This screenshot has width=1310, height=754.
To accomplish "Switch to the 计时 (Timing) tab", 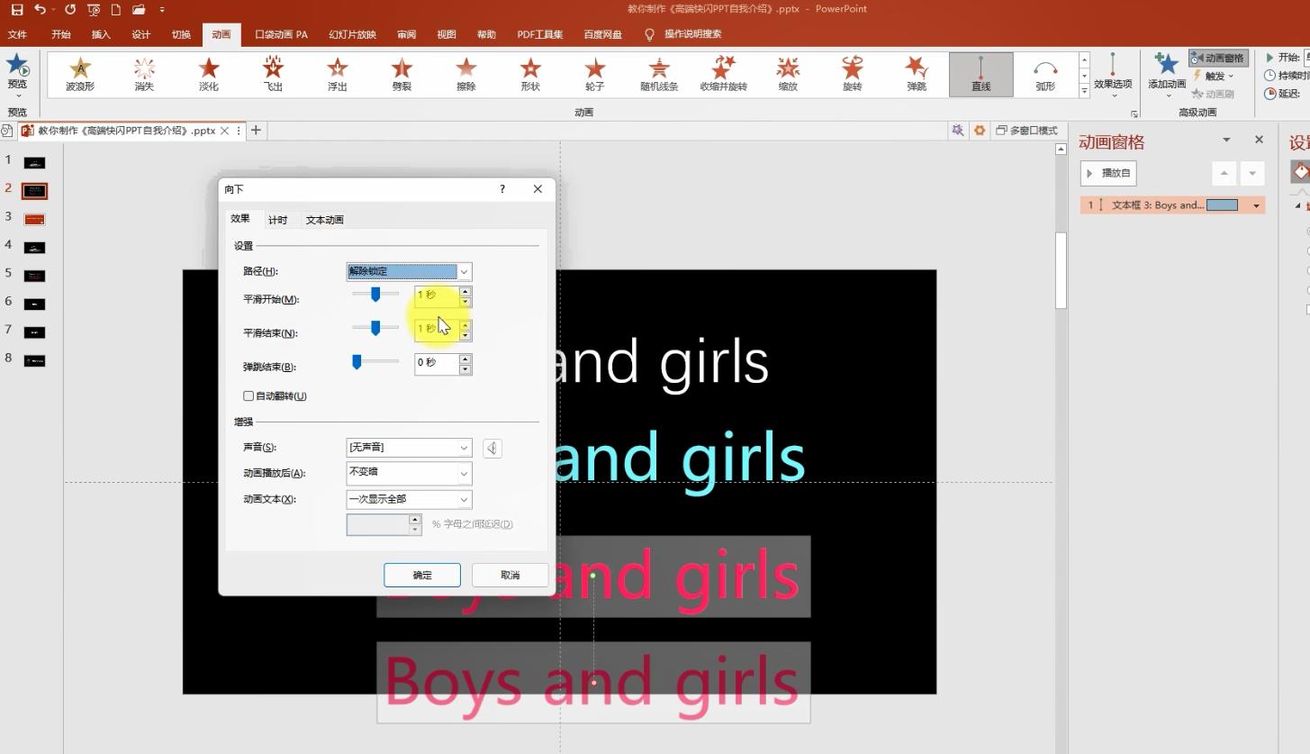I will (x=277, y=220).
